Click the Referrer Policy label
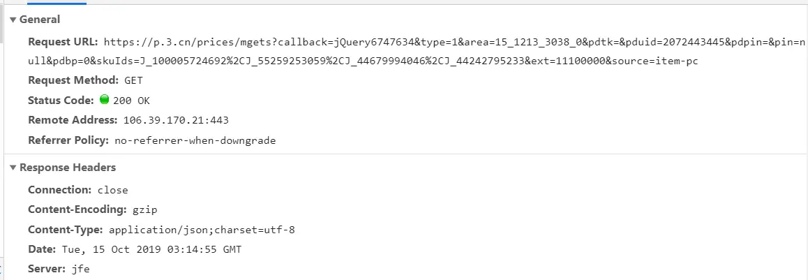 (x=68, y=140)
